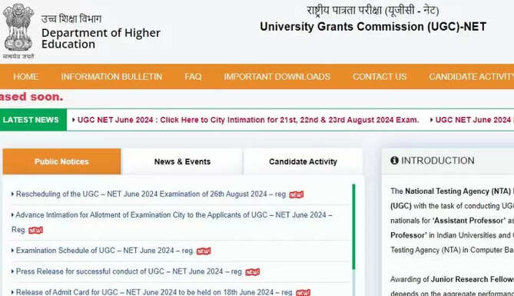514x296 pixels.
Task: Click the INTRODUCTION panel heading
Action: pyautogui.click(x=438, y=161)
